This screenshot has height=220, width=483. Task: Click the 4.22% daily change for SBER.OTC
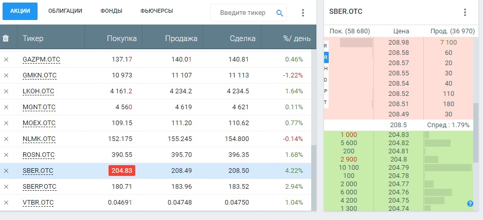294,171
